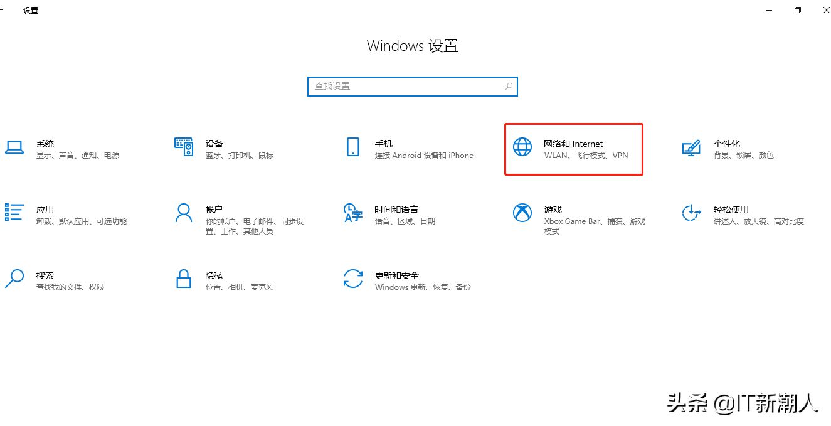Screen dimensions: 831x426
Task: Click the 显示、声音、通知、电源 description
Action: coord(78,156)
